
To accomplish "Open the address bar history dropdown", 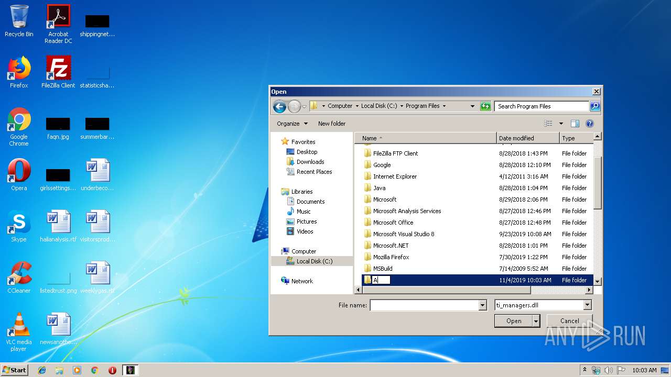I will tap(472, 106).
